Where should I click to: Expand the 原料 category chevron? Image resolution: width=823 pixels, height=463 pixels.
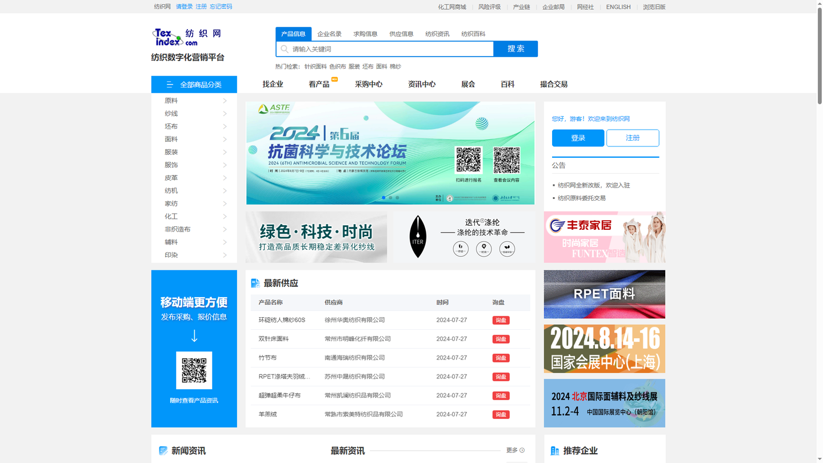tap(225, 101)
